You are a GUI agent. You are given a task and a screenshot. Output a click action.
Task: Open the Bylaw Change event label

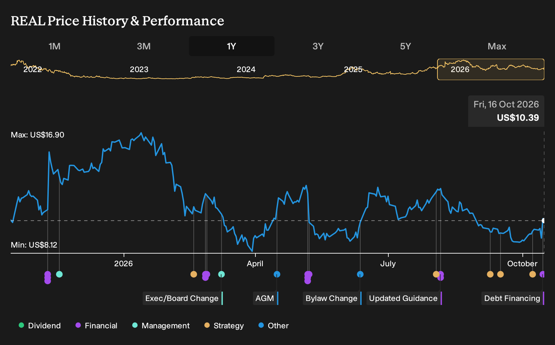click(x=332, y=298)
